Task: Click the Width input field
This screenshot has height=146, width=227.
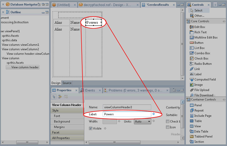Action: 110,121
